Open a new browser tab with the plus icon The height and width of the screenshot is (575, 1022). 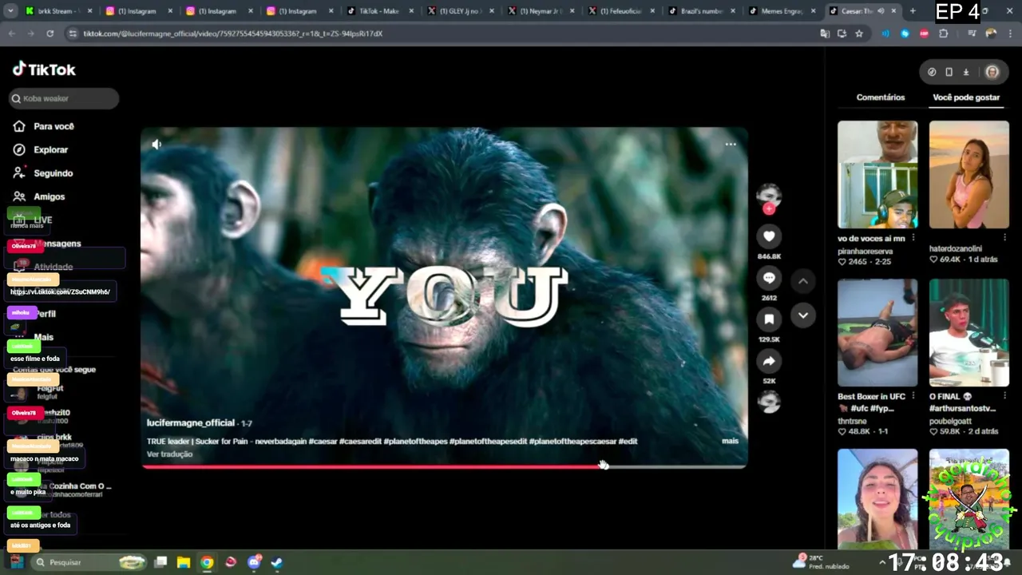tap(913, 11)
